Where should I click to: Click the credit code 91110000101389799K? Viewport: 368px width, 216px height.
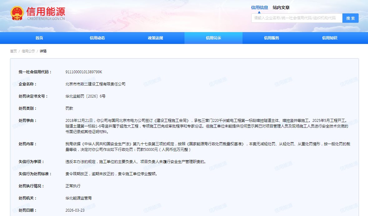click(x=84, y=72)
